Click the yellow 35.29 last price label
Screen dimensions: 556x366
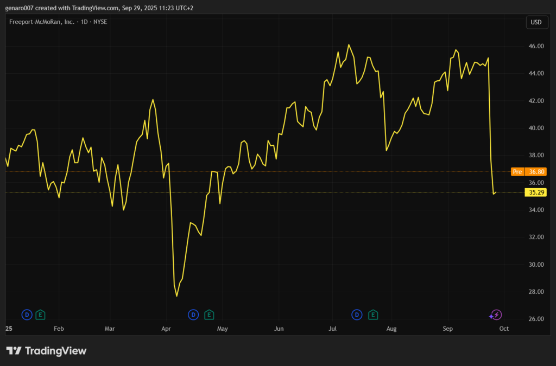[535, 192]
